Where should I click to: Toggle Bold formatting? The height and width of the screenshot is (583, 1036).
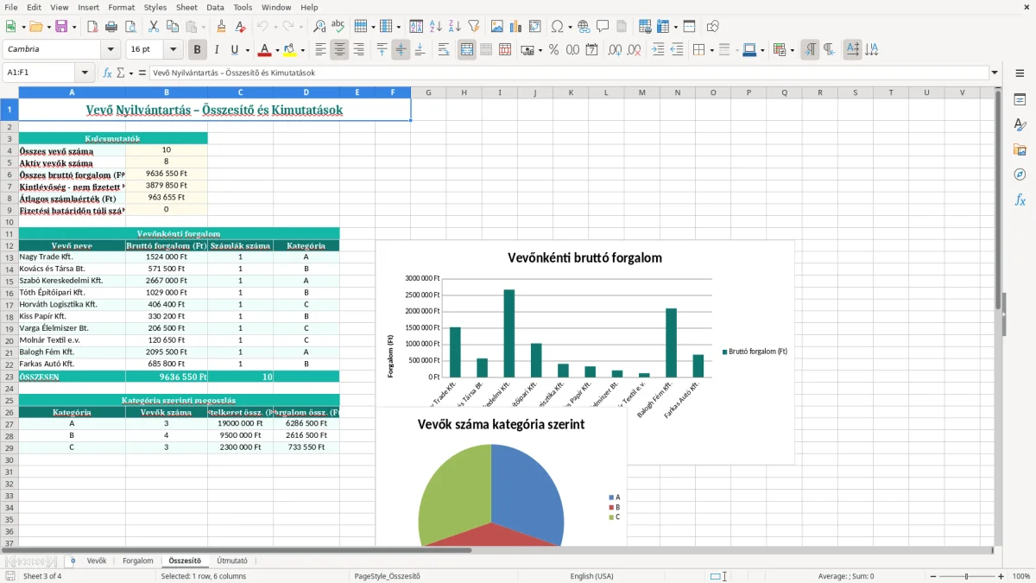pyautogui.click(x=198, y=50)
